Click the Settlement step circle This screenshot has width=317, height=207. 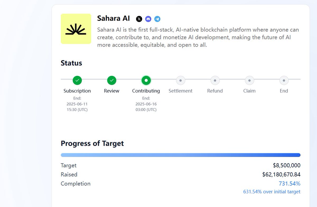tap(180, 80)
